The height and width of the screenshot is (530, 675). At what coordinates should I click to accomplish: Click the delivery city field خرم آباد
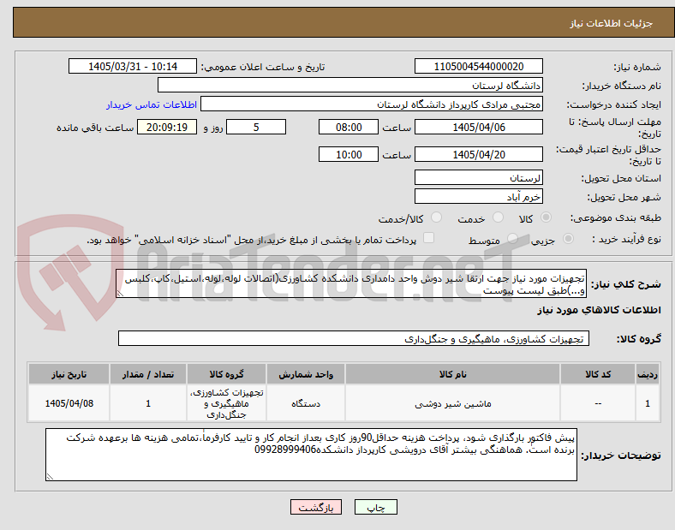coord(479,197)
